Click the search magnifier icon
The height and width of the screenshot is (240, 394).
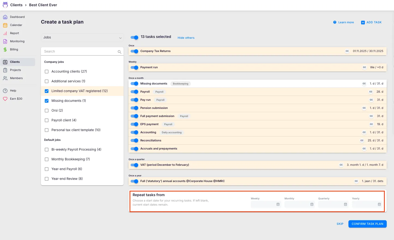pos(120,52)
